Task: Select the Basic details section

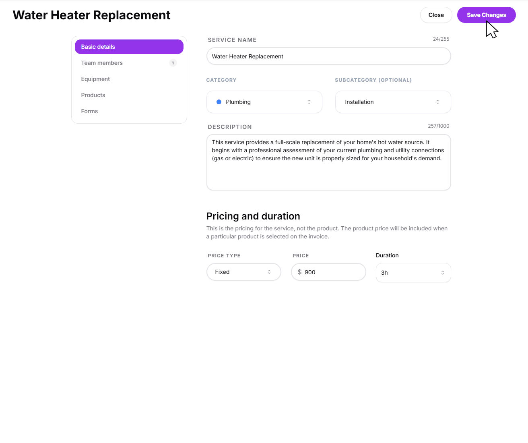Action: pos(98,47)
